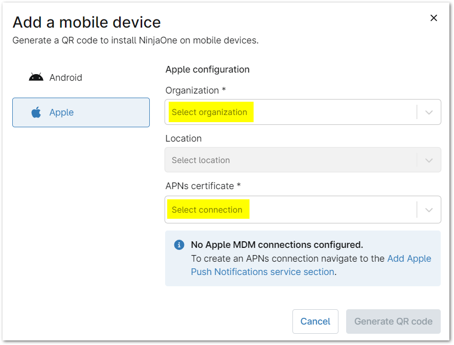454x345 pixels.
Task: Click the Cancel button
Action: point(315,321)
